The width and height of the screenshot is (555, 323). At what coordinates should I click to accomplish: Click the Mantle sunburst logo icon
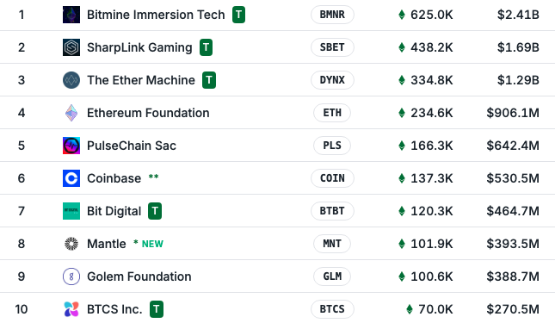(x=71, y=244)
